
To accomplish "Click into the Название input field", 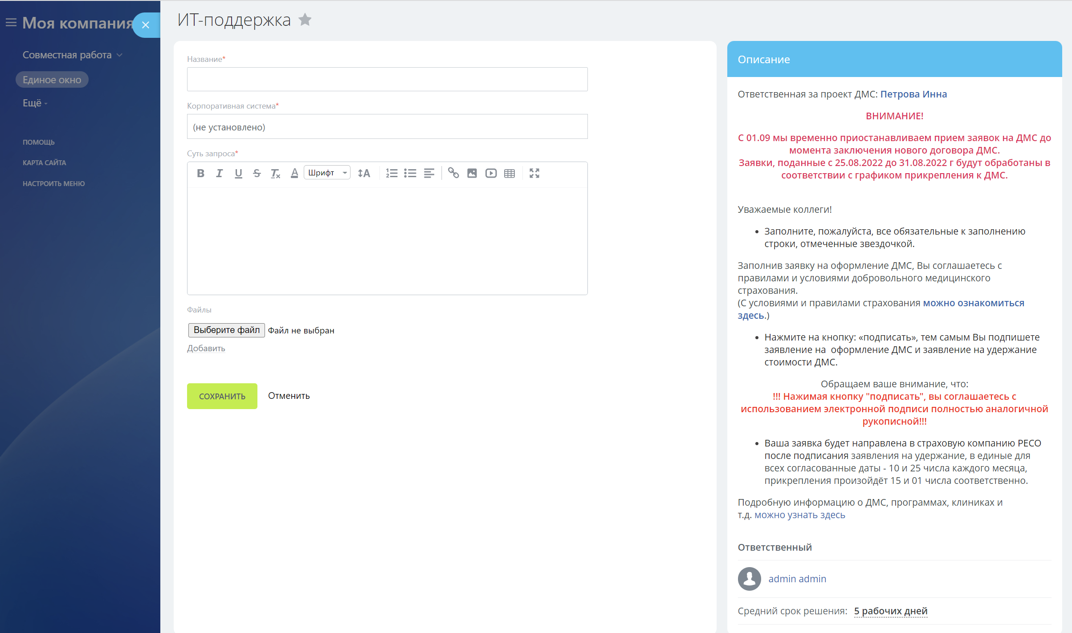I will click(x=387, y=79).
